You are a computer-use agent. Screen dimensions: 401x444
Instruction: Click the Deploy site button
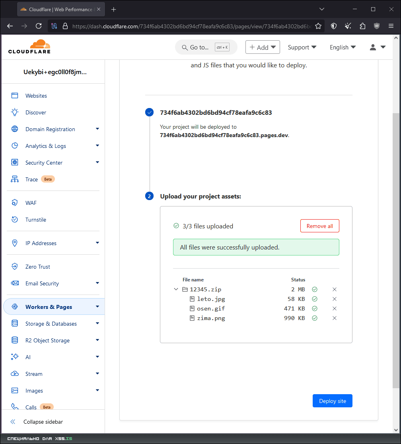[x=332, y=401]
